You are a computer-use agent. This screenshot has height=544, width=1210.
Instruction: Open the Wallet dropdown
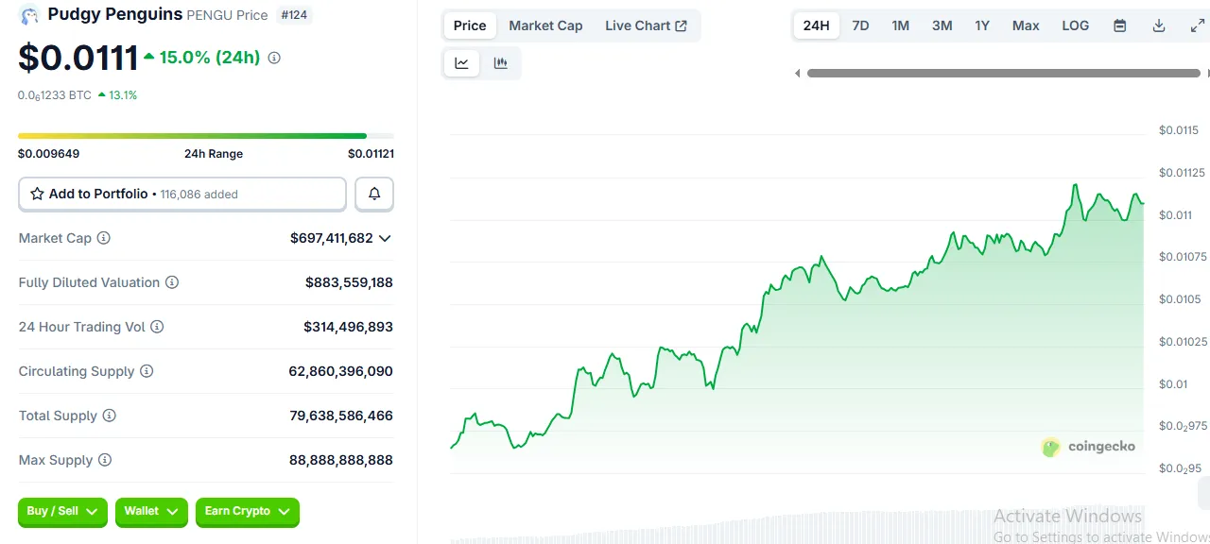(151, 512)
